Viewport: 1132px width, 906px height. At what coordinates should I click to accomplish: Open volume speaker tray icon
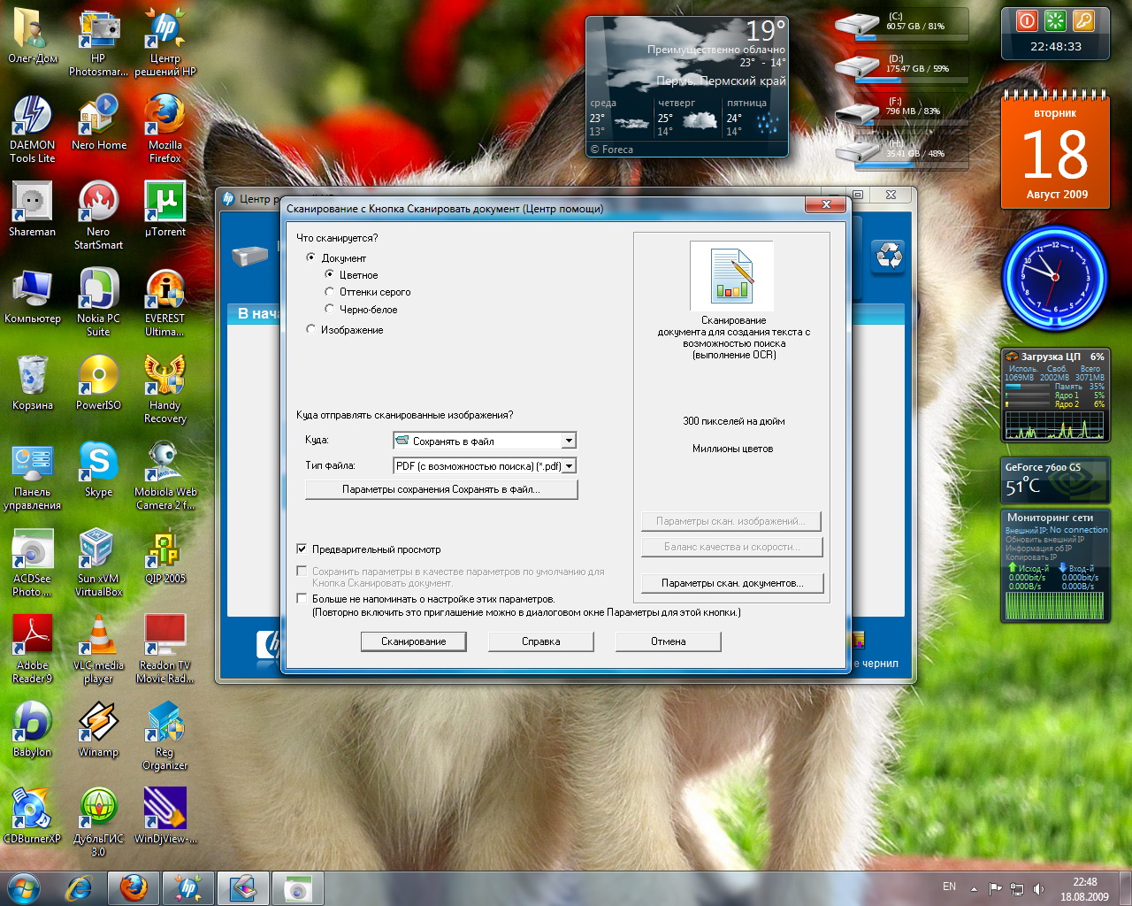click(1038, 888)
